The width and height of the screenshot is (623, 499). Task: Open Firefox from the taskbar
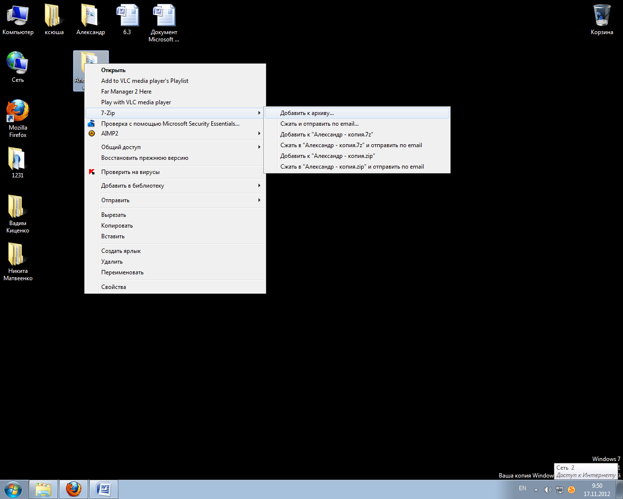click(73, 489)
